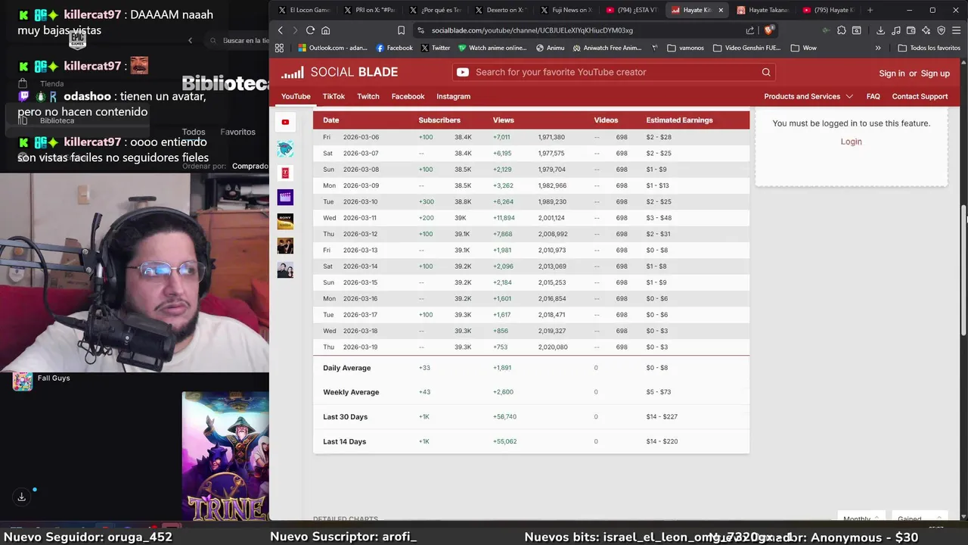Click the browser address bar URL
This screenshot has height=545, width=968.
pos(532,30)
